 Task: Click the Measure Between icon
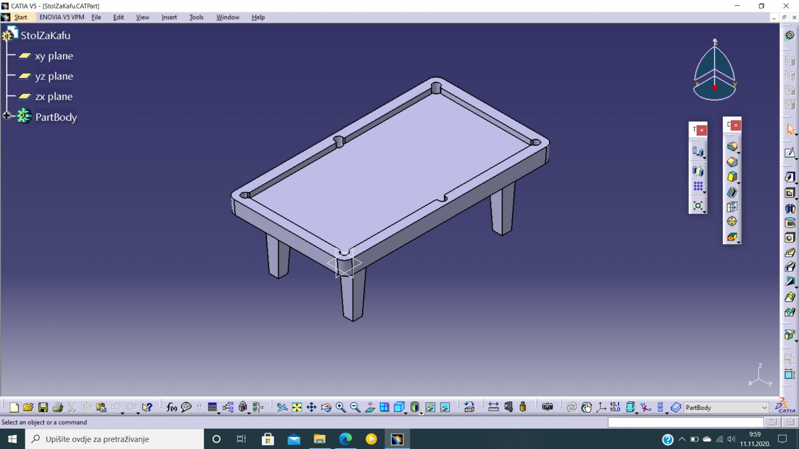493,407
